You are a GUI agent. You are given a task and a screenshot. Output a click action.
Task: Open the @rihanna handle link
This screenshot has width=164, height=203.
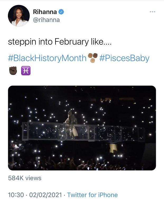pyautogui.click(x=46, y=20)
